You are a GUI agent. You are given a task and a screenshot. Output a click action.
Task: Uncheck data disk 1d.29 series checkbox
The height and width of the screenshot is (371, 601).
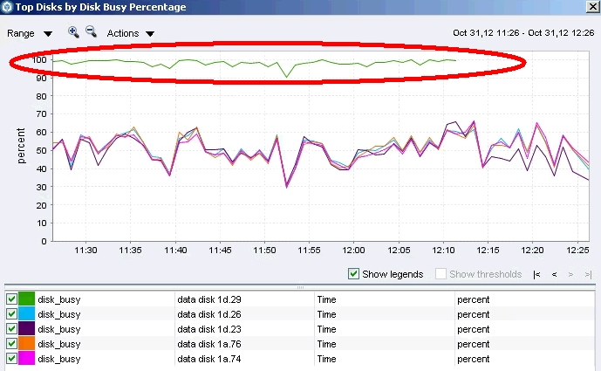pyautogui.click(x=11, y=299)
